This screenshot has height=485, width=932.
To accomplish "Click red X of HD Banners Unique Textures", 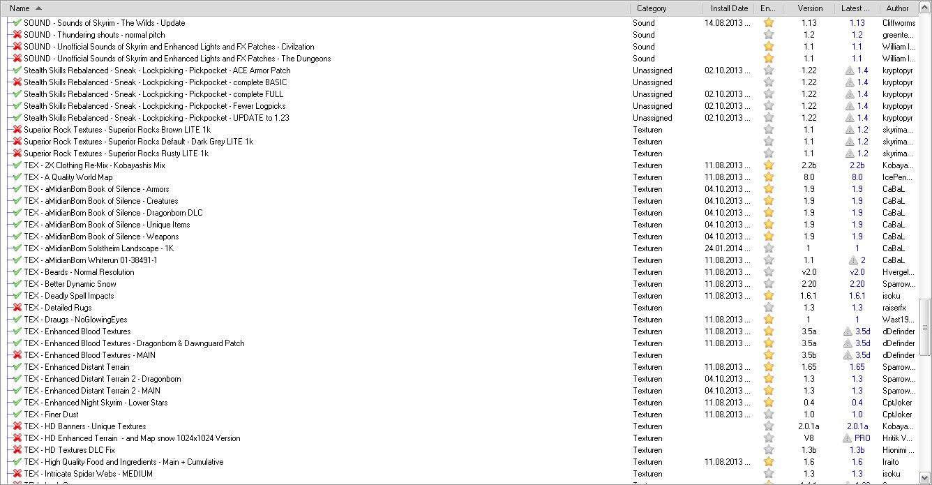I will click(x=17, y=426).
